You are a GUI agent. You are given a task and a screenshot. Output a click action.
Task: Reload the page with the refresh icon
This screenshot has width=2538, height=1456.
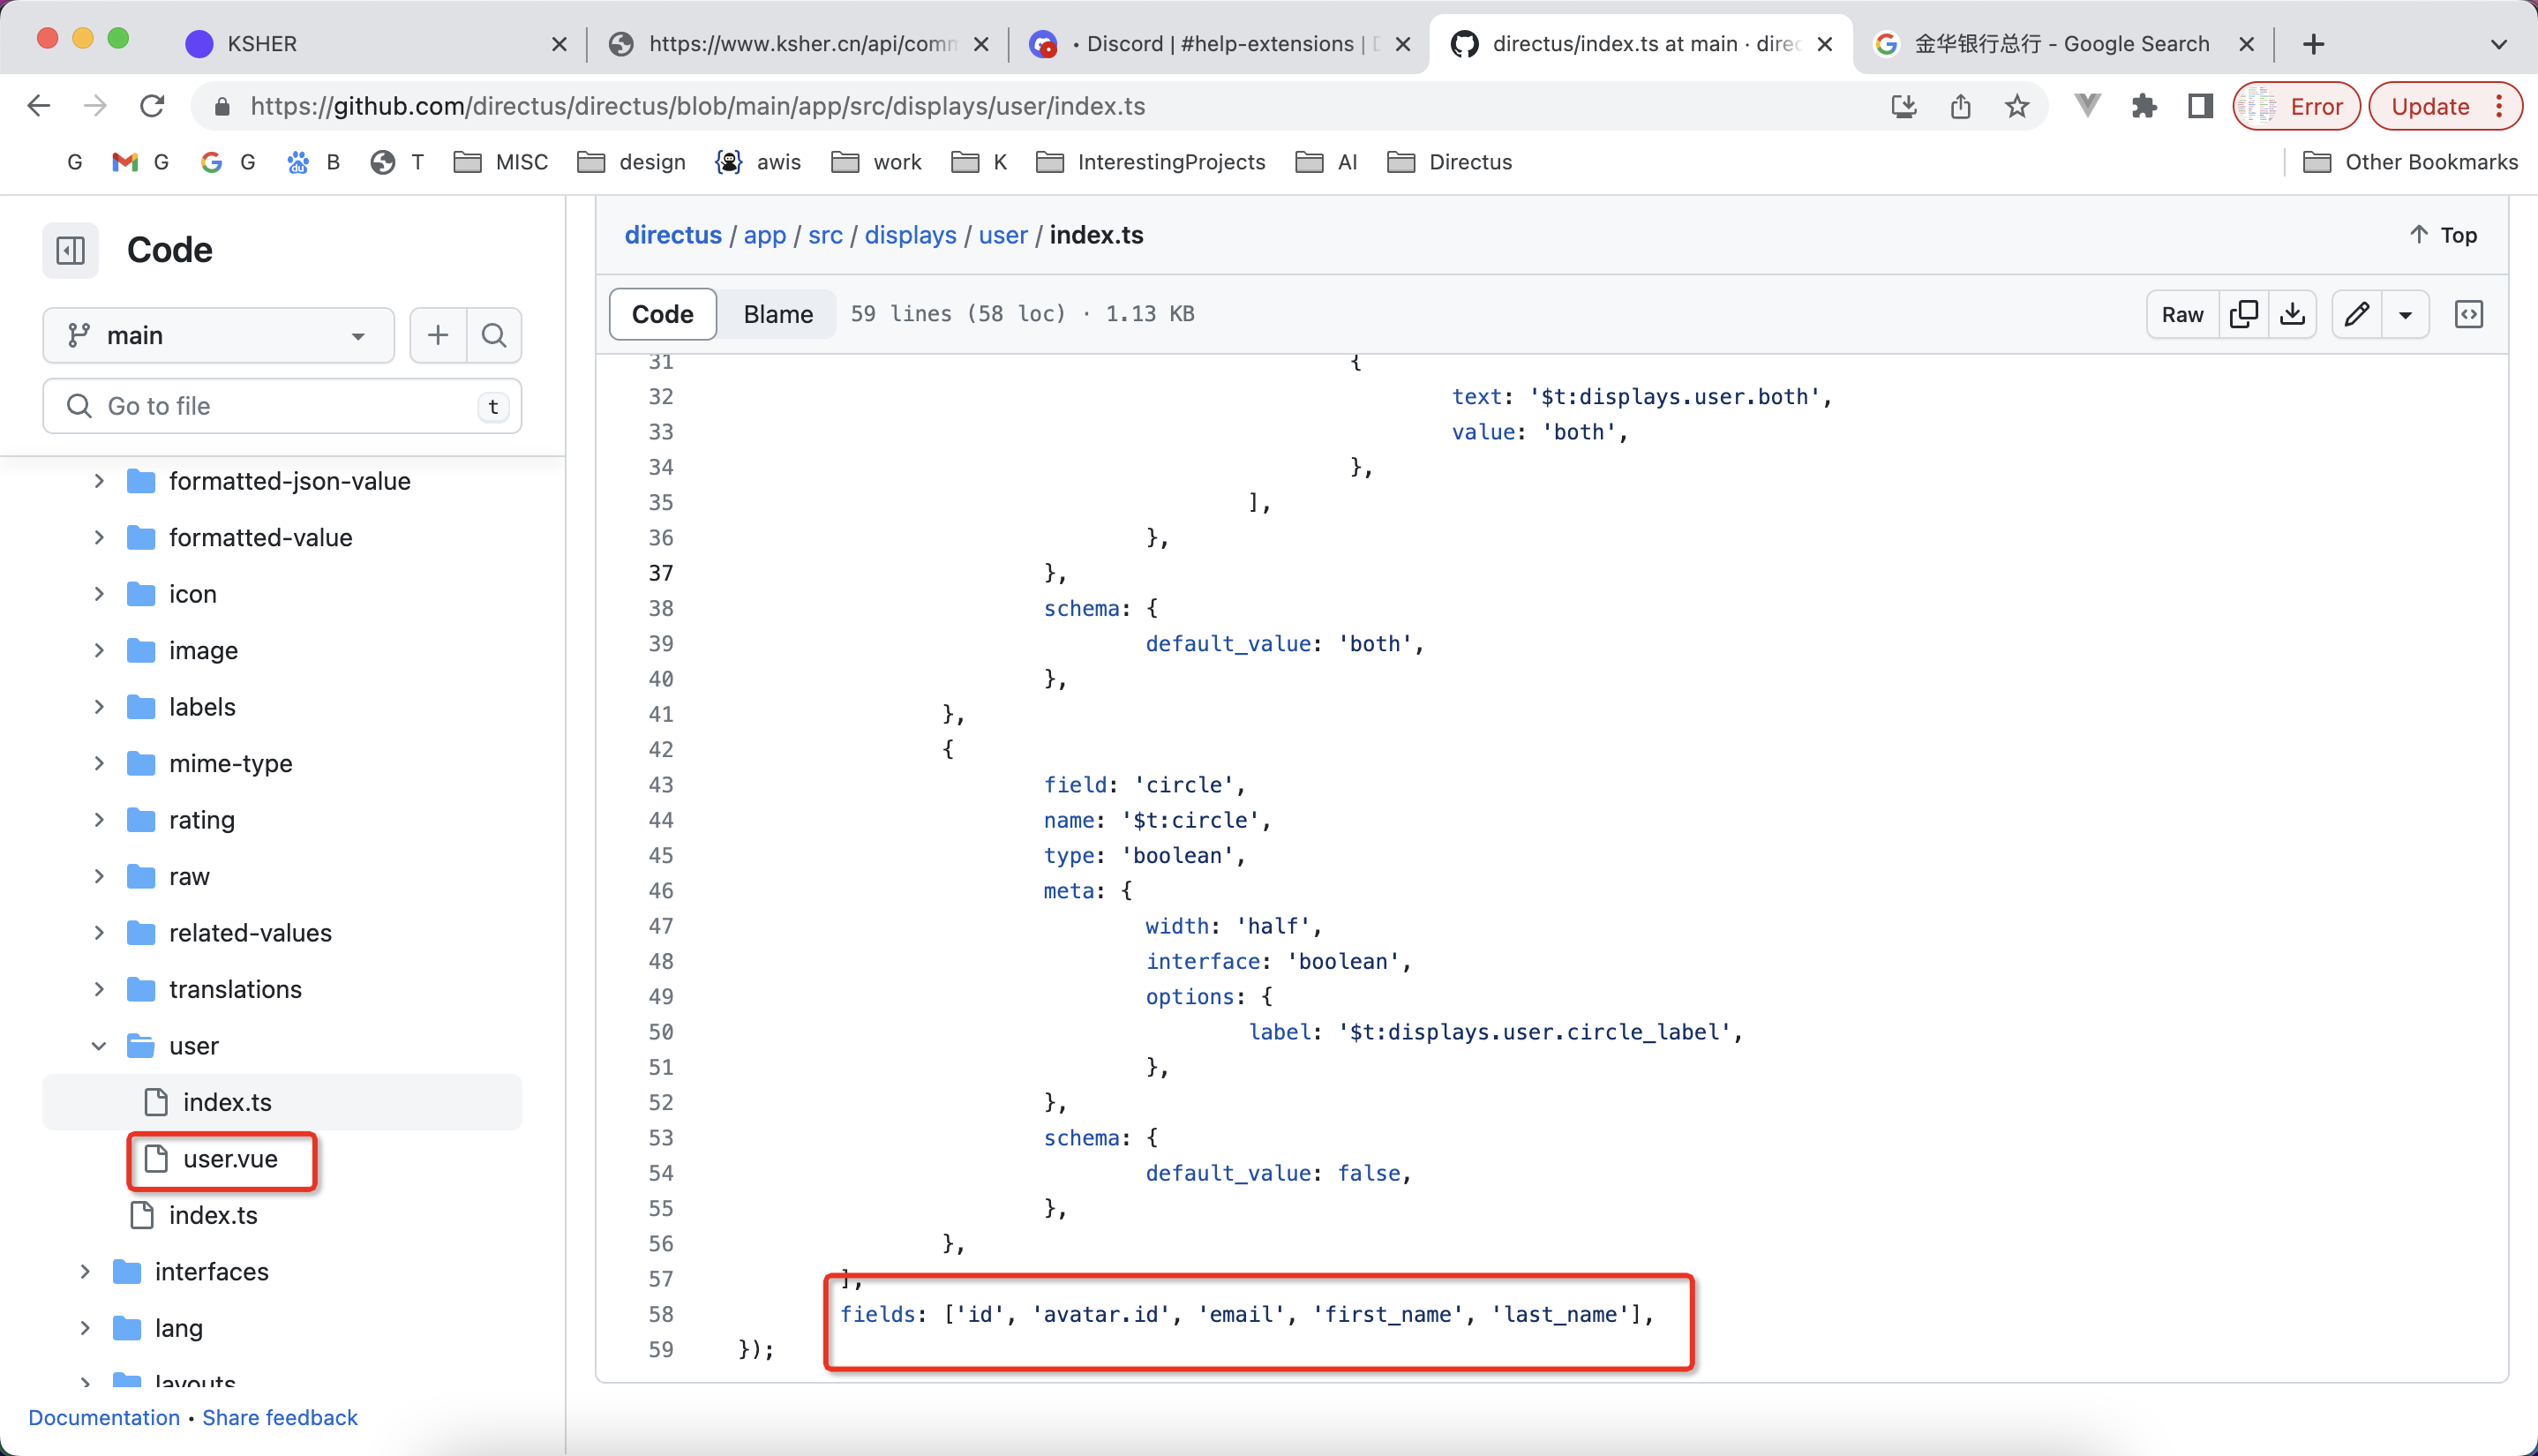[x=152, y=106]
